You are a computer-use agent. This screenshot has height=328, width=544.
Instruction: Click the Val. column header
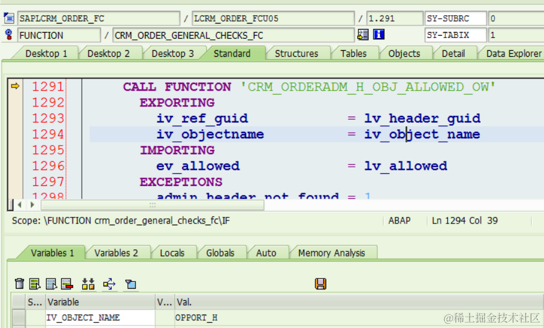click(359, 302)
